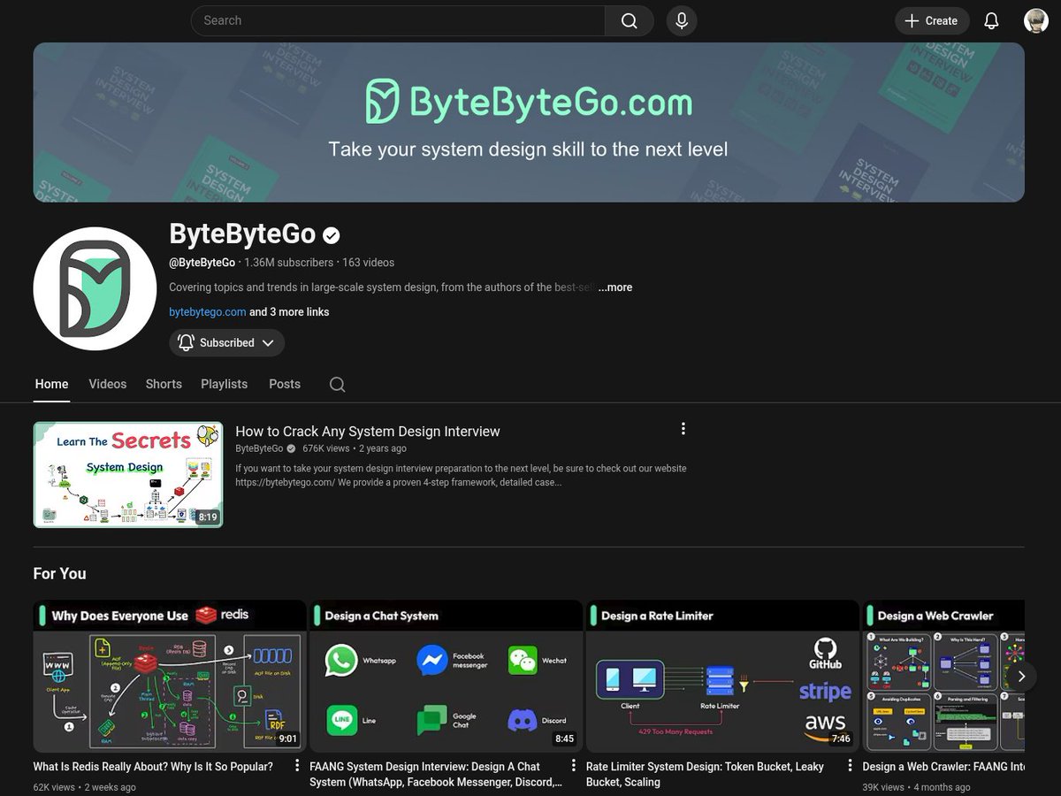Image resolution: width=1061 pixels, height=796 pixels.
Task: Switch to the Posts tab
Action: (285, 384)
